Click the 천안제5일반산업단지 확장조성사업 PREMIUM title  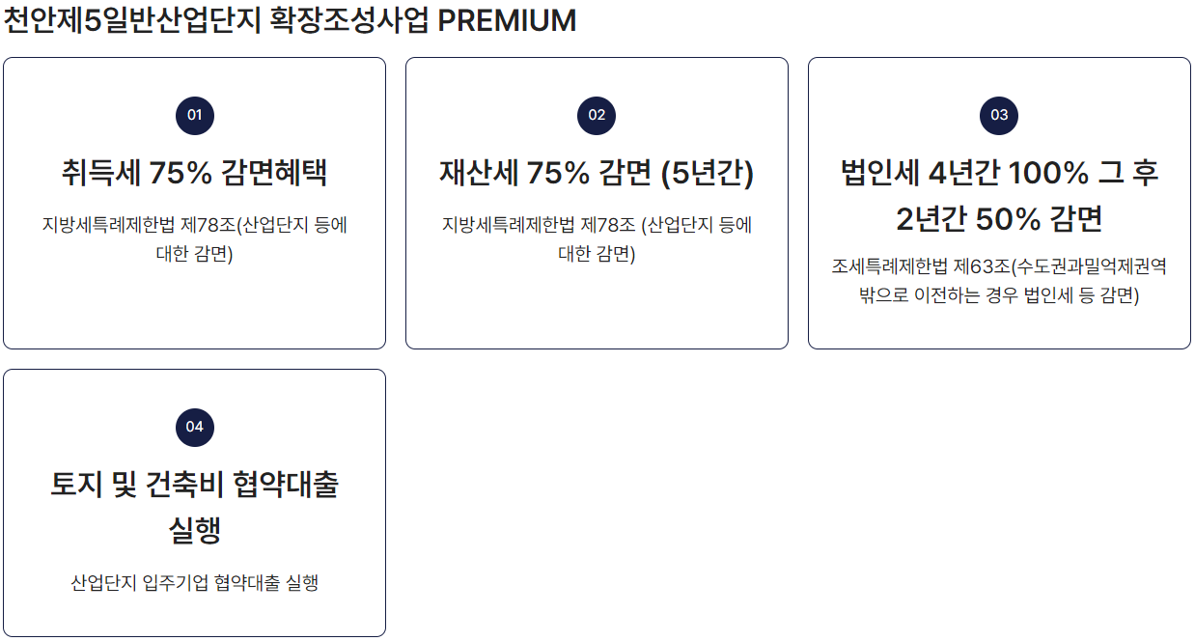pyautogui.click(x=290, y=20)
